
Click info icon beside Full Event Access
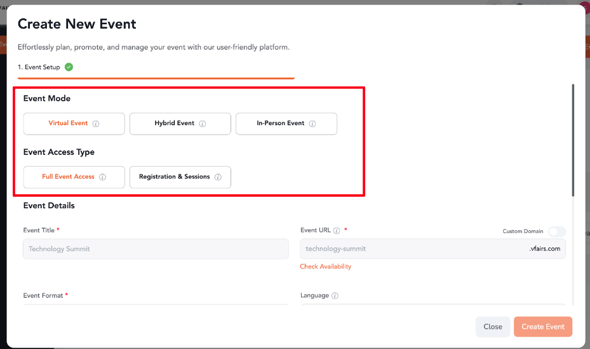[102, 177]
